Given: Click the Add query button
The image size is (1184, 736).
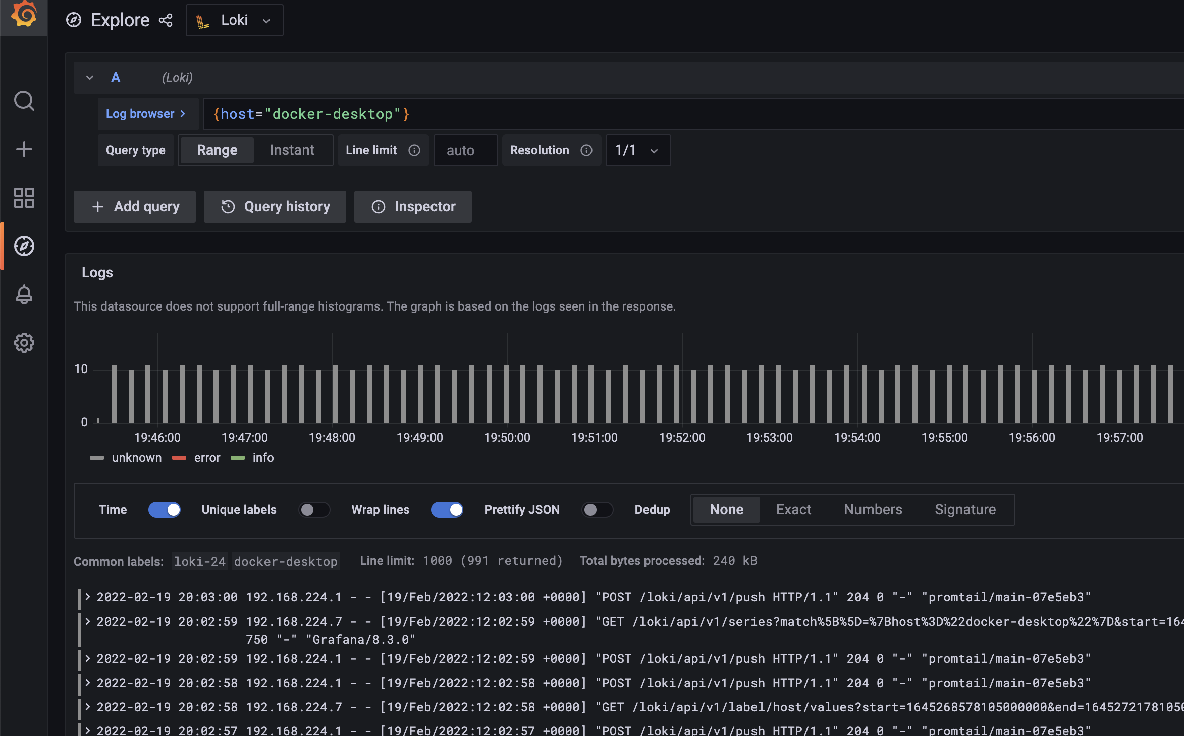Looking at the screenshot, I should (135, 207).
